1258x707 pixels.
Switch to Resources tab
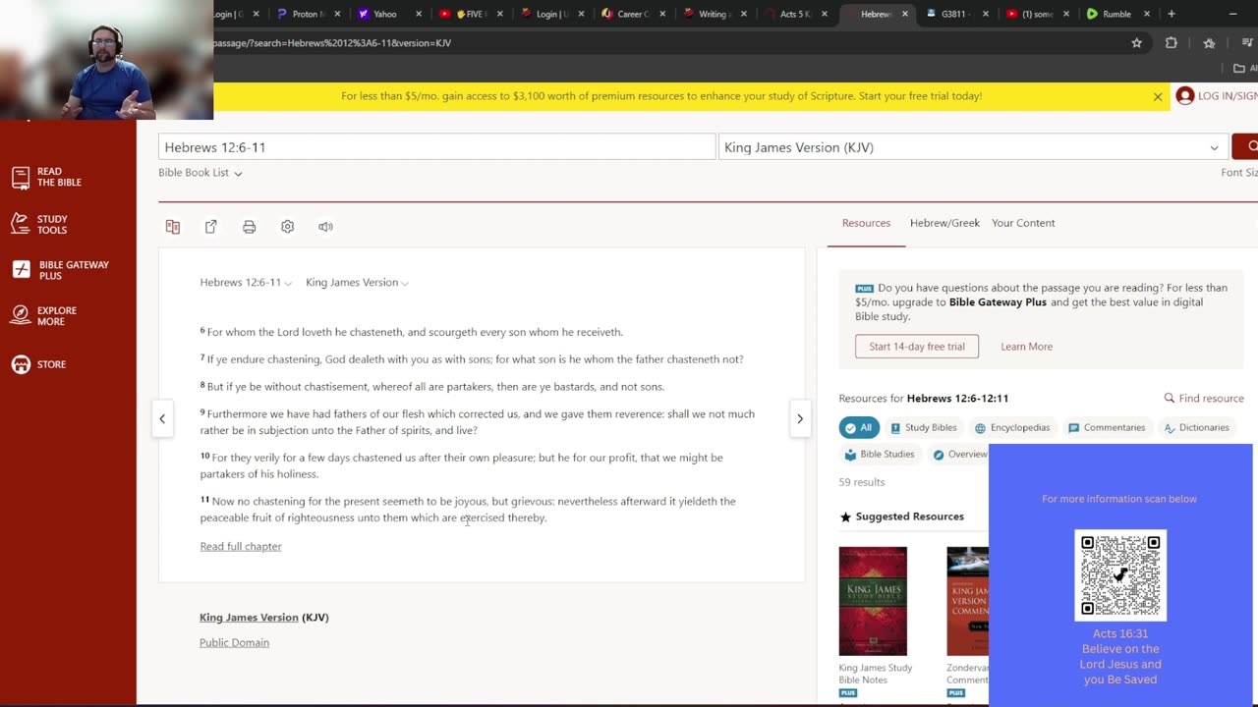(866, 223)
